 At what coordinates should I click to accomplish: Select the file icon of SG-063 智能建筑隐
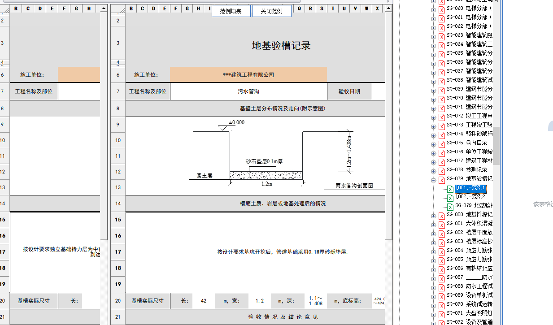pos(441,36)
